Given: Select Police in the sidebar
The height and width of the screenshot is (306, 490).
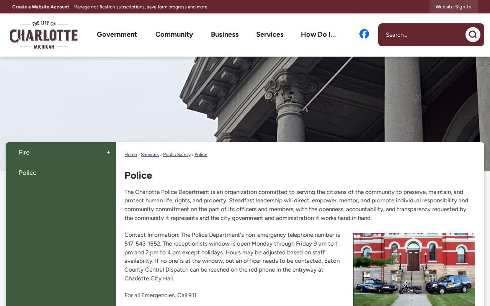Looking at the screenshot, I should [28, 173].
